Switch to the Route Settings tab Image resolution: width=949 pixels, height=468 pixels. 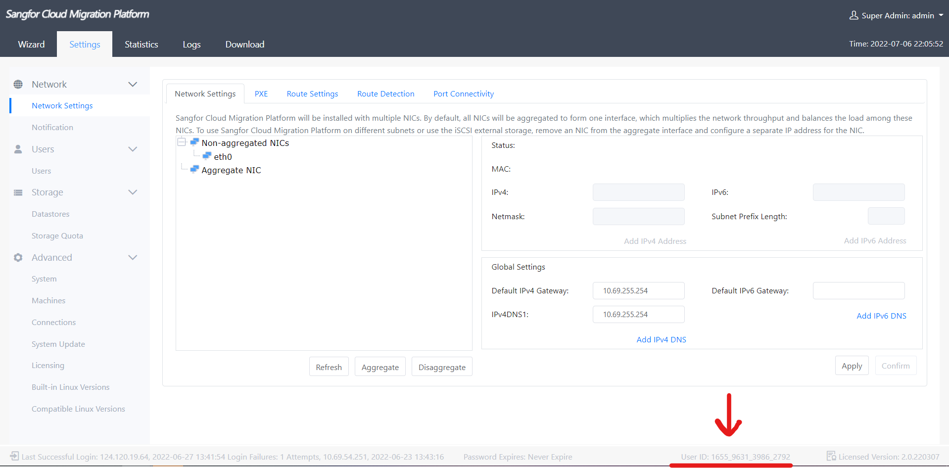click(x=313, y=94)
